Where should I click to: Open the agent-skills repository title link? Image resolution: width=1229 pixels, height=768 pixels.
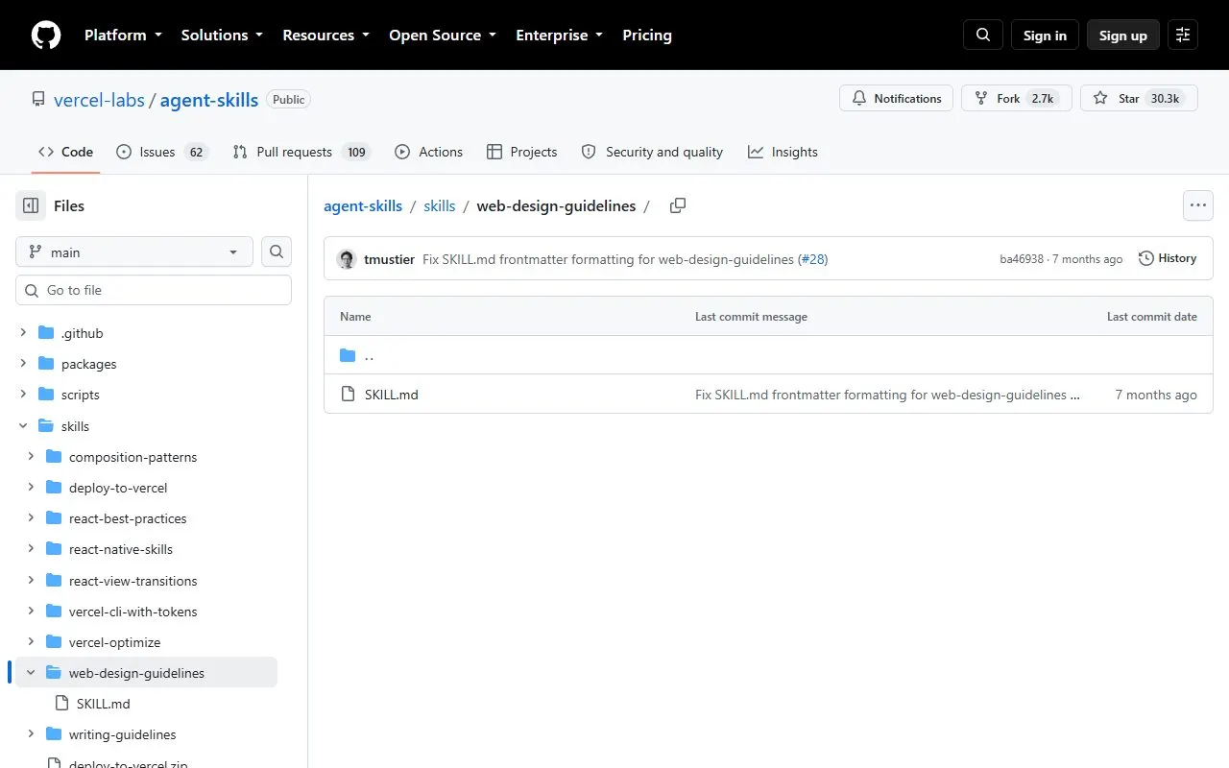209,100
